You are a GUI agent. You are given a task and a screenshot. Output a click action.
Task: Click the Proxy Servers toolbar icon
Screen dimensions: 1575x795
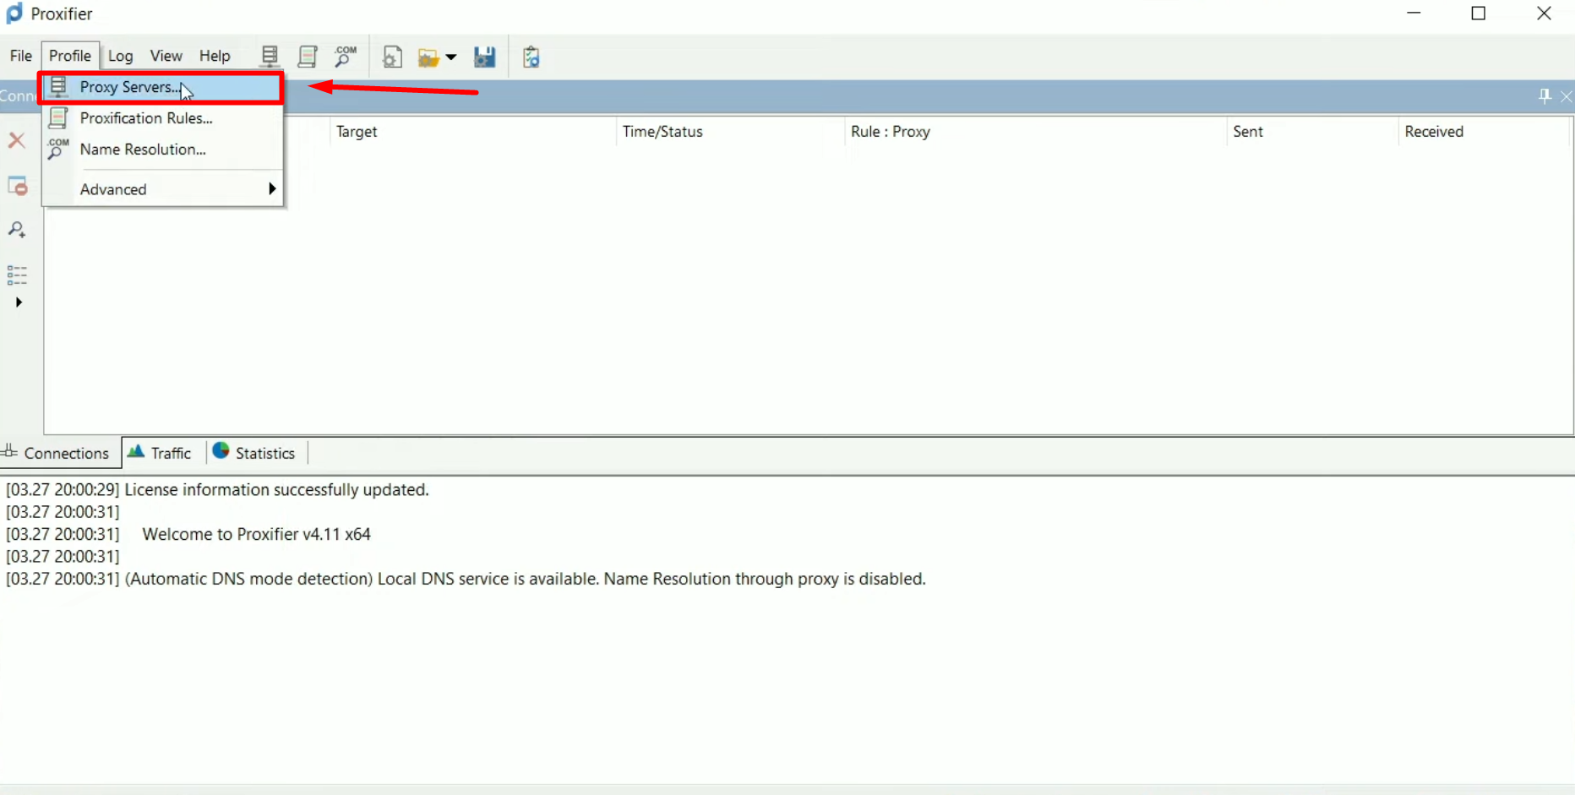[270, 57]
